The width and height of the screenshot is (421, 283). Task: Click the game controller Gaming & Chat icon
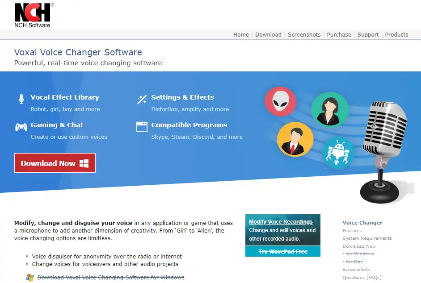click(x=21, y=127)
